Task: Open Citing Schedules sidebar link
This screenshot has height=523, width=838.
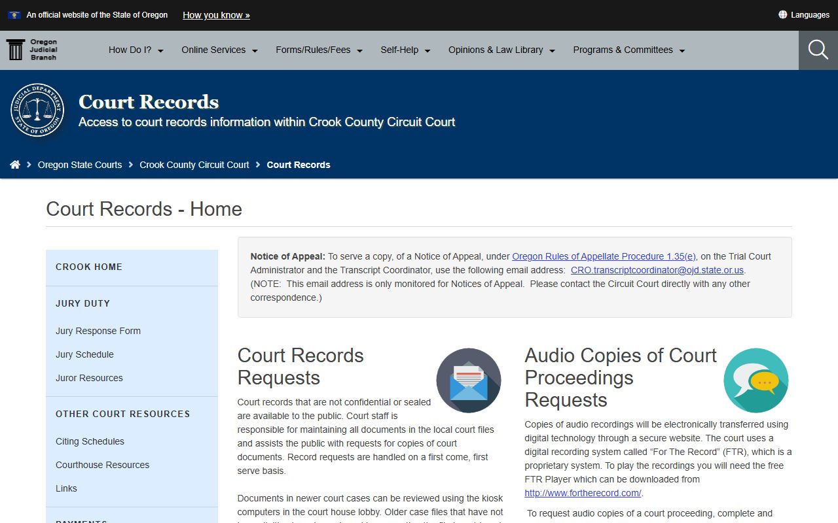Action: [90, 441]
